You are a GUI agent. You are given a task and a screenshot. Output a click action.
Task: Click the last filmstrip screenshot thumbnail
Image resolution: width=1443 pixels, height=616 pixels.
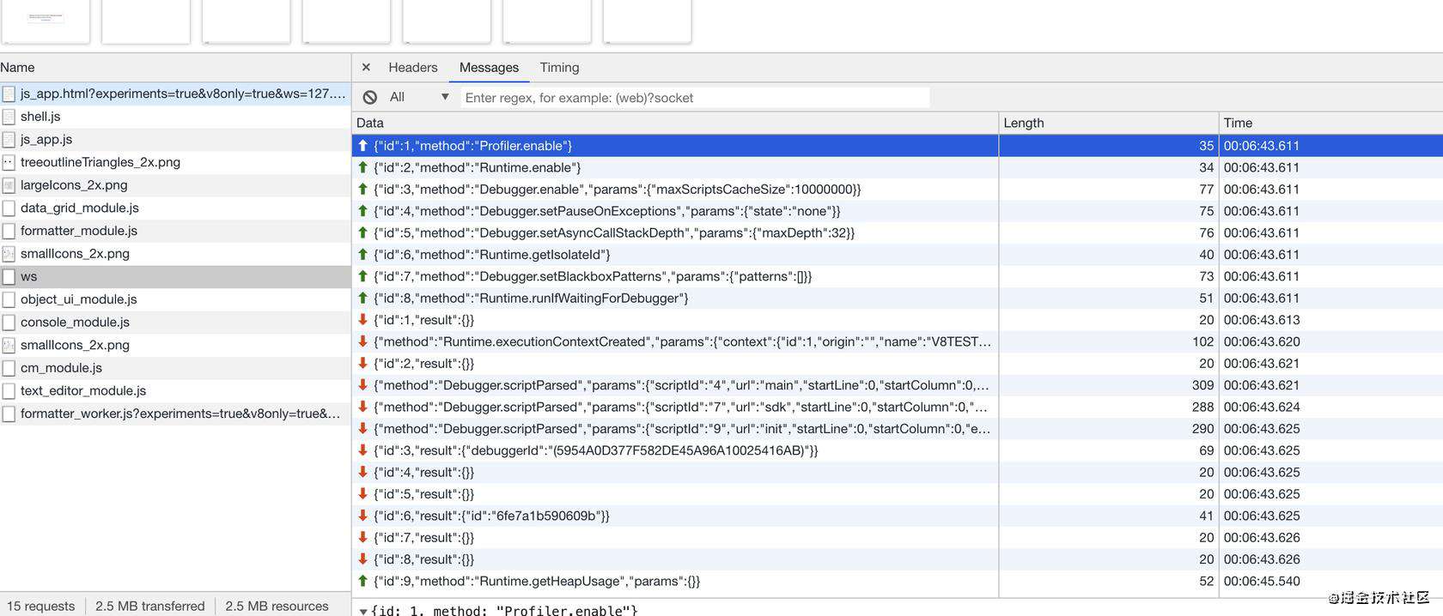(648, 21)
